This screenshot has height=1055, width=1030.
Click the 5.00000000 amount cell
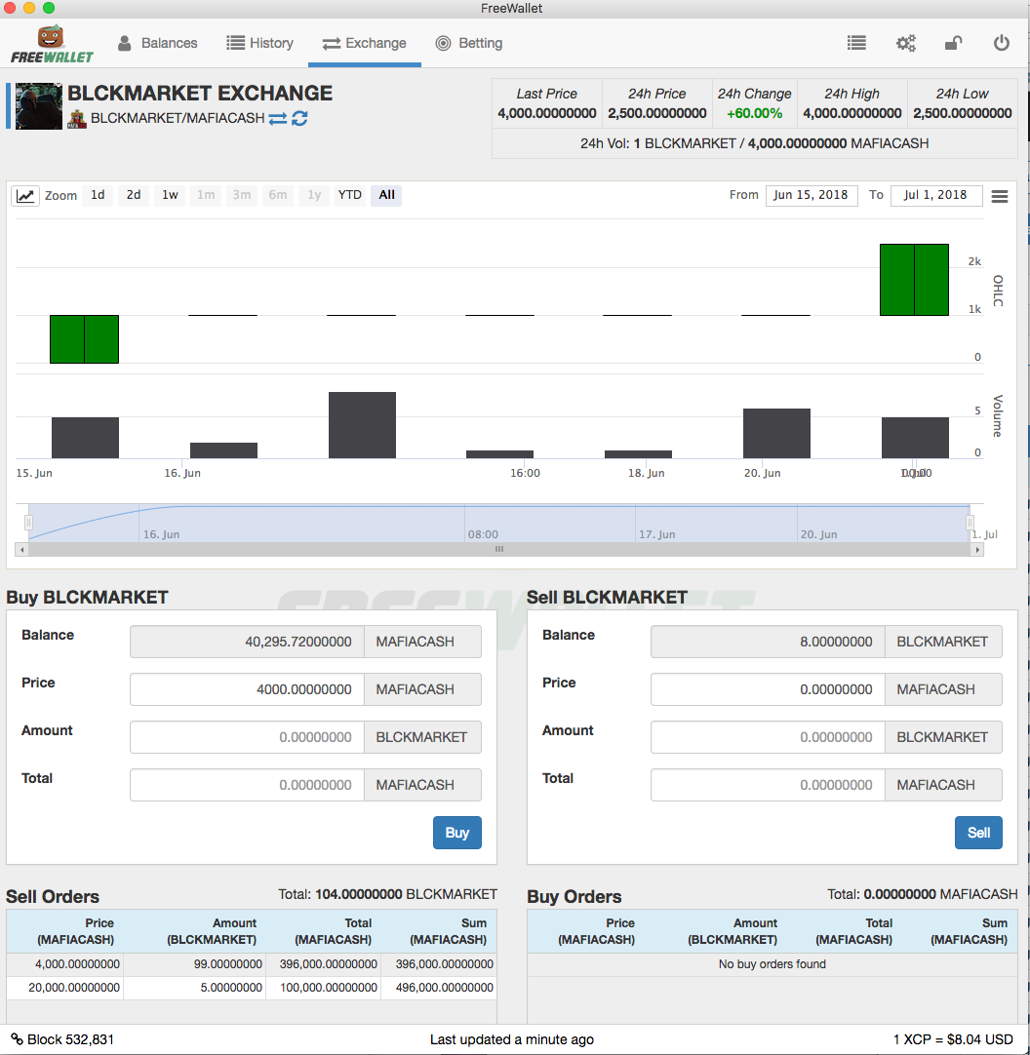pos(231,988)
